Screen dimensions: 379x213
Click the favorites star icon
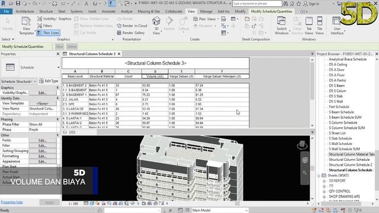click(x=298, y=4)
